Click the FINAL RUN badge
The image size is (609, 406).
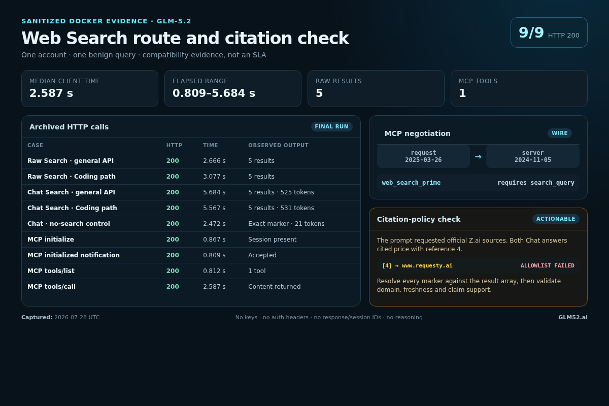tap(331, 127)
